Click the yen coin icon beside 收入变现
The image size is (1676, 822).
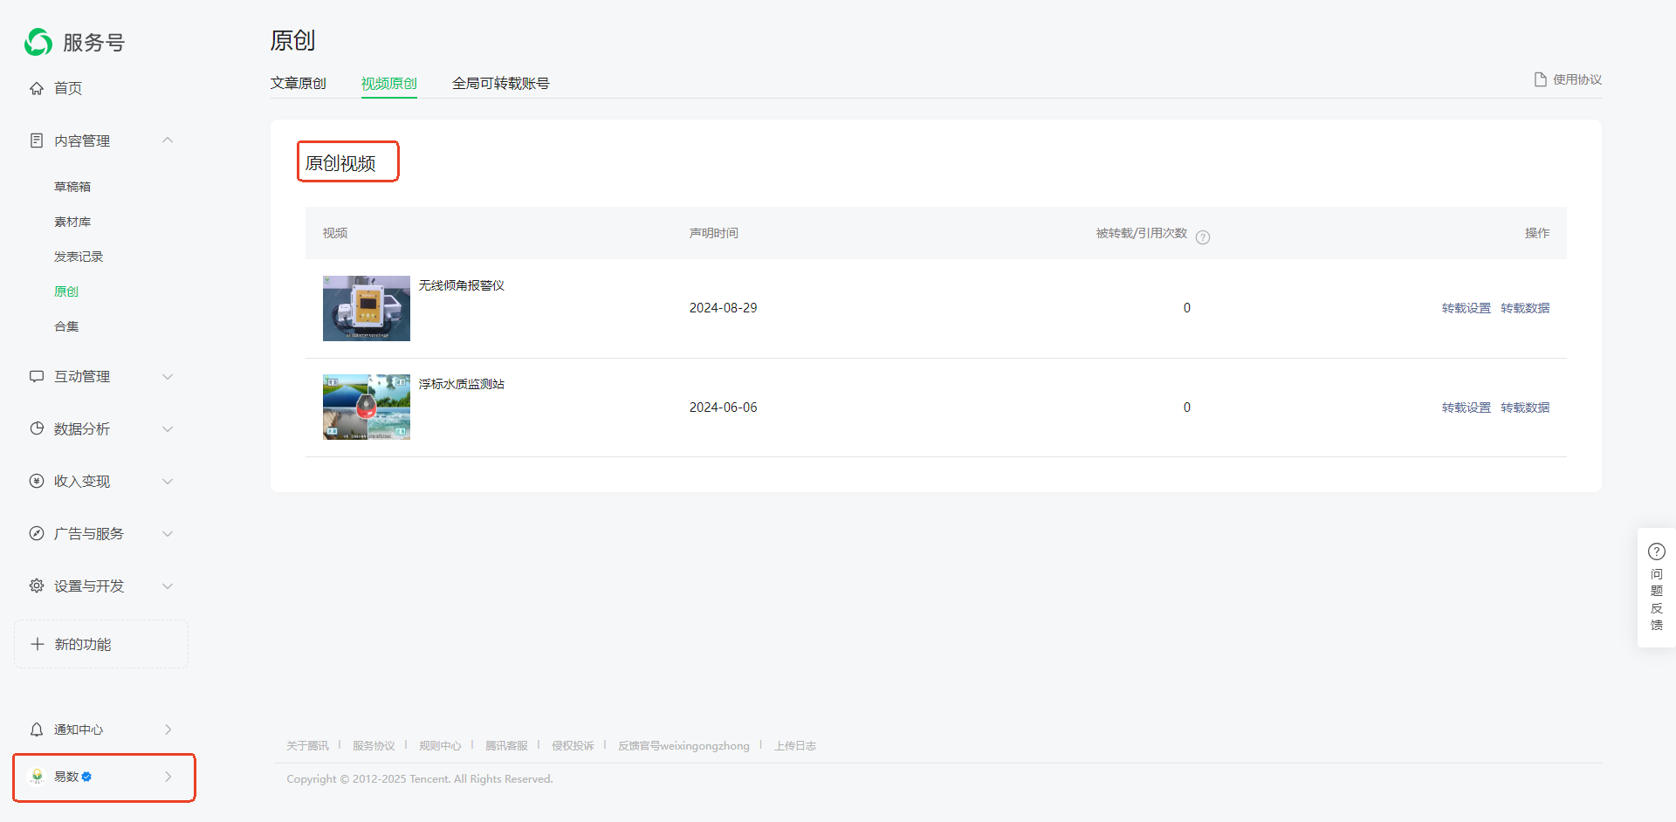tap(37, 481)
